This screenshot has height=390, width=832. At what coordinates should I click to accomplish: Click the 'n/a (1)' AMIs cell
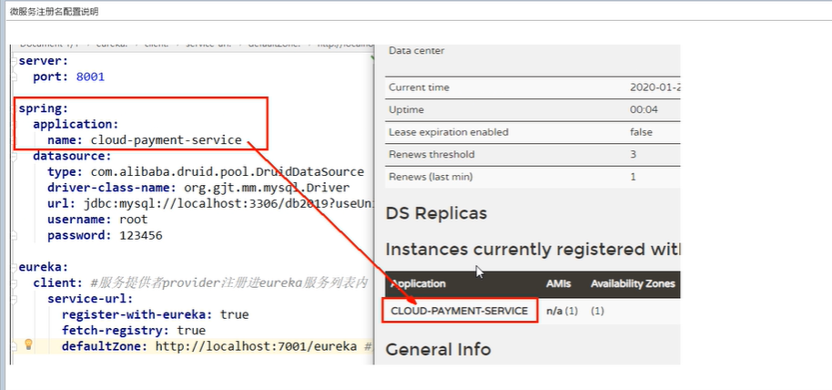tap(562, 311)
